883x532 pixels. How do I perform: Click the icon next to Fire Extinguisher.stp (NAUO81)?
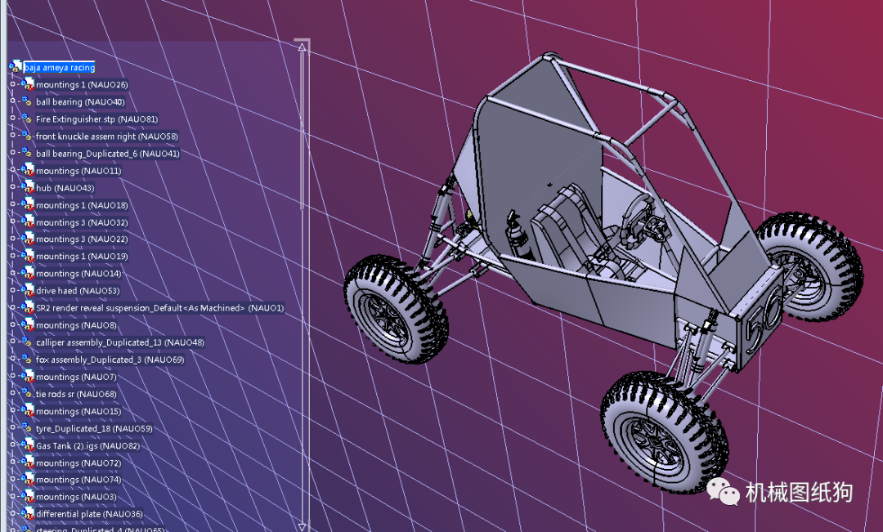point(27,118)
